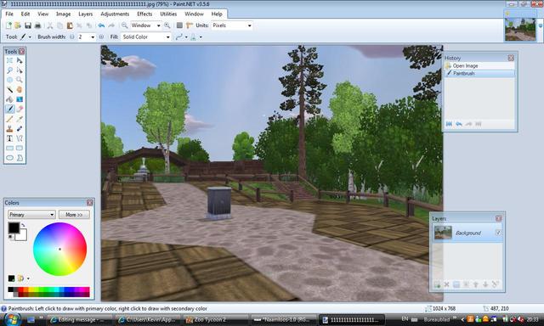Click the secondary white color swatch
The image size is (544, 326).
tap(23, 236)
